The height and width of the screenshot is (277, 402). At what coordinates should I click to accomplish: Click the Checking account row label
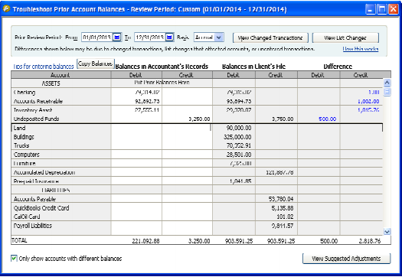click(25, 93)
